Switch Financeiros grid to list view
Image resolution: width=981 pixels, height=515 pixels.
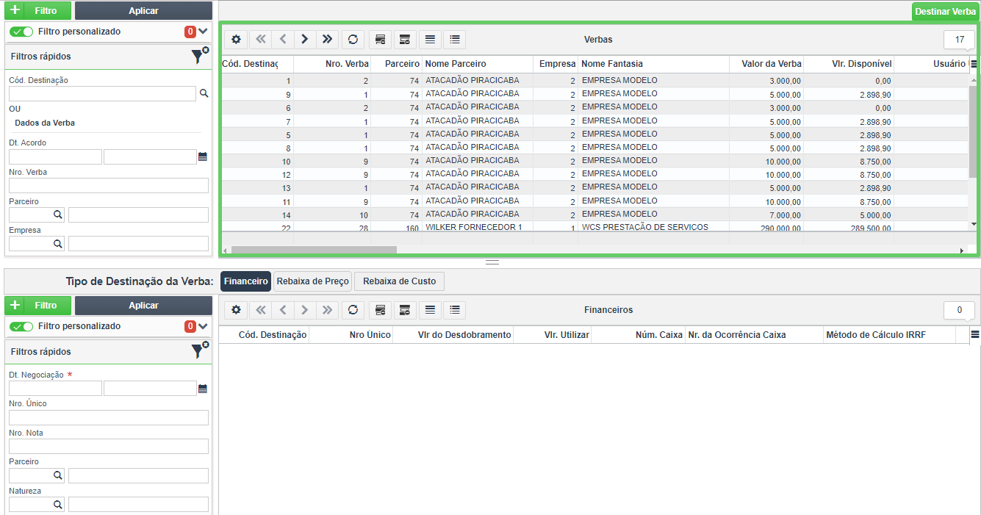coord(456,310)
